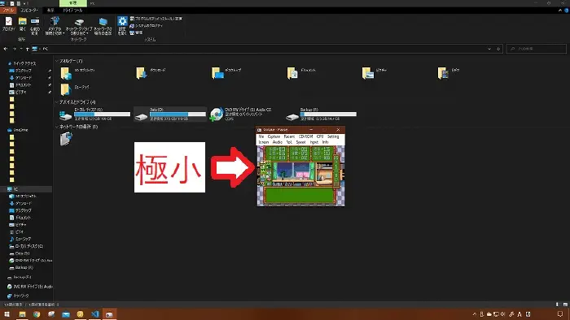Click the Windows Start button
570x320 pixels.
pyautogui.click(x=7, y=314)
